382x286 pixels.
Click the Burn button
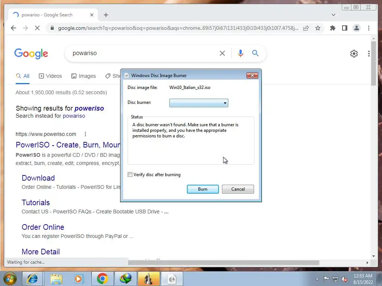point(203,189)
